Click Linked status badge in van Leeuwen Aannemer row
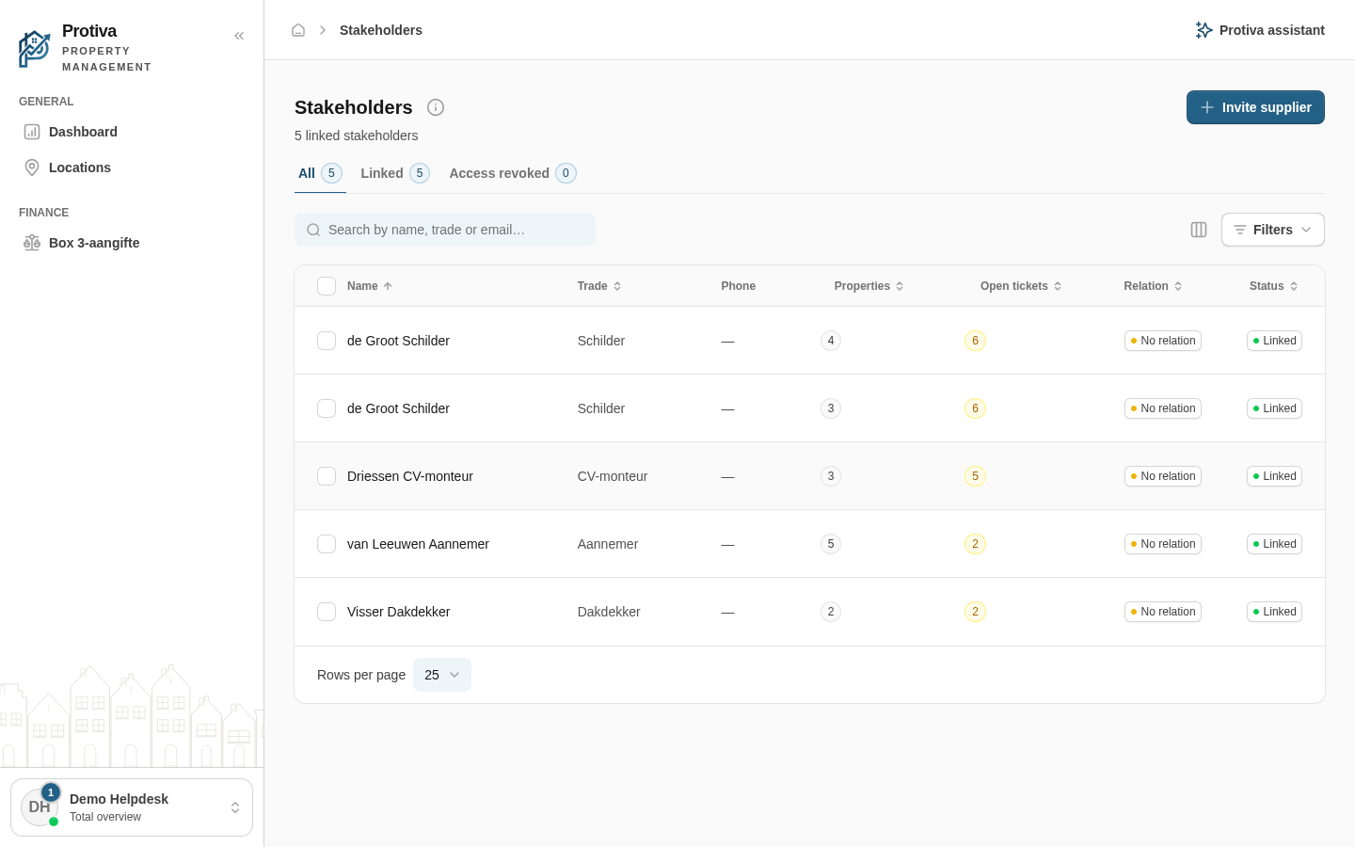 (1274, 544)
